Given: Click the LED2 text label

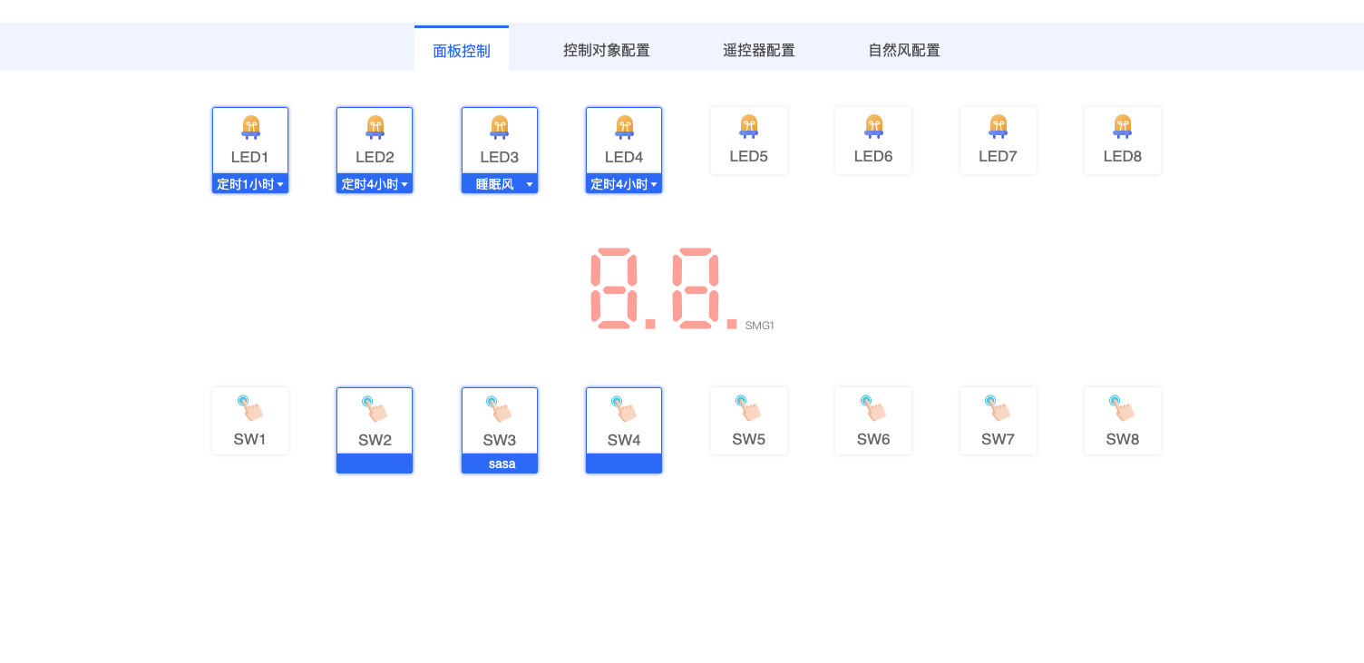Looking at the screenshot, I should (375, 157).
